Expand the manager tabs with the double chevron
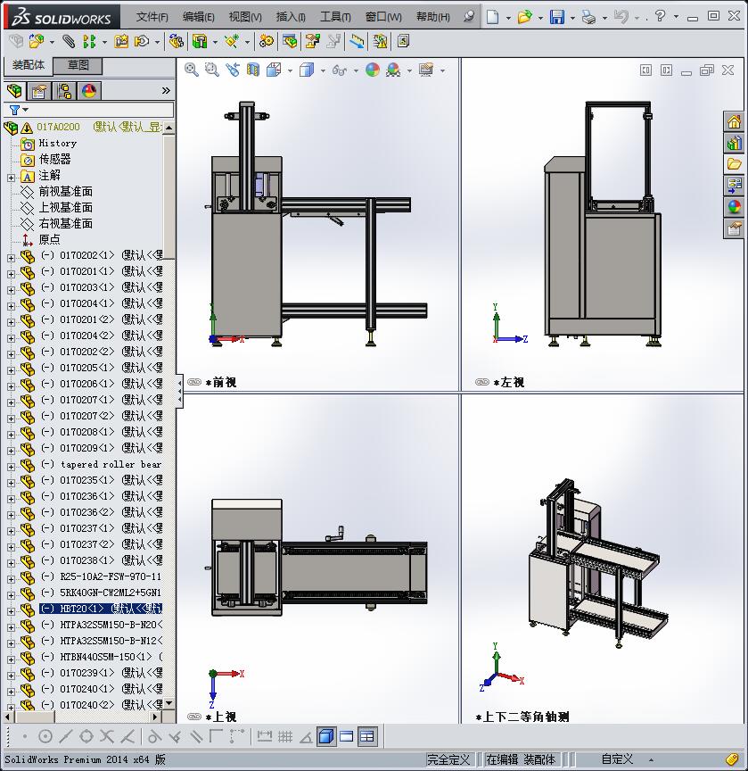 (166, 90)
